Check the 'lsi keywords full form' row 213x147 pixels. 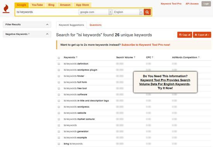coord(59,82)
